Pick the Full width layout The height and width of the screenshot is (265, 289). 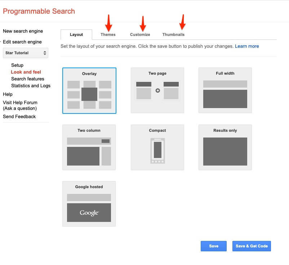pos(225,90)
